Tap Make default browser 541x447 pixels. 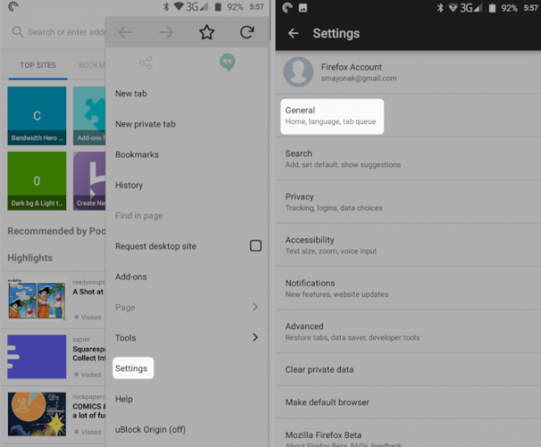408,402
